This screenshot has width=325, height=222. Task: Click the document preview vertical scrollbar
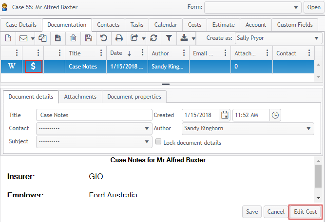[318, 176]
